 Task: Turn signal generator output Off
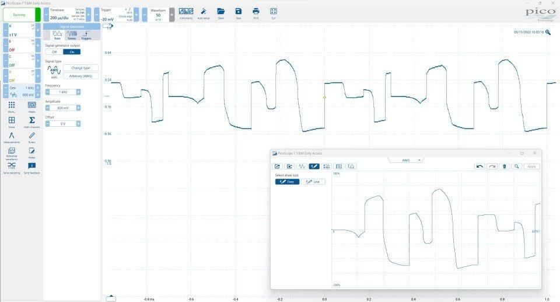pyautogui.click(x=54, y=52)
